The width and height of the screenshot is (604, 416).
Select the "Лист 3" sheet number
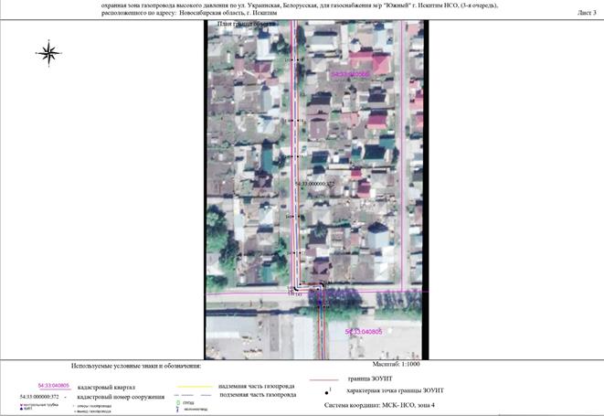point(587,13)
